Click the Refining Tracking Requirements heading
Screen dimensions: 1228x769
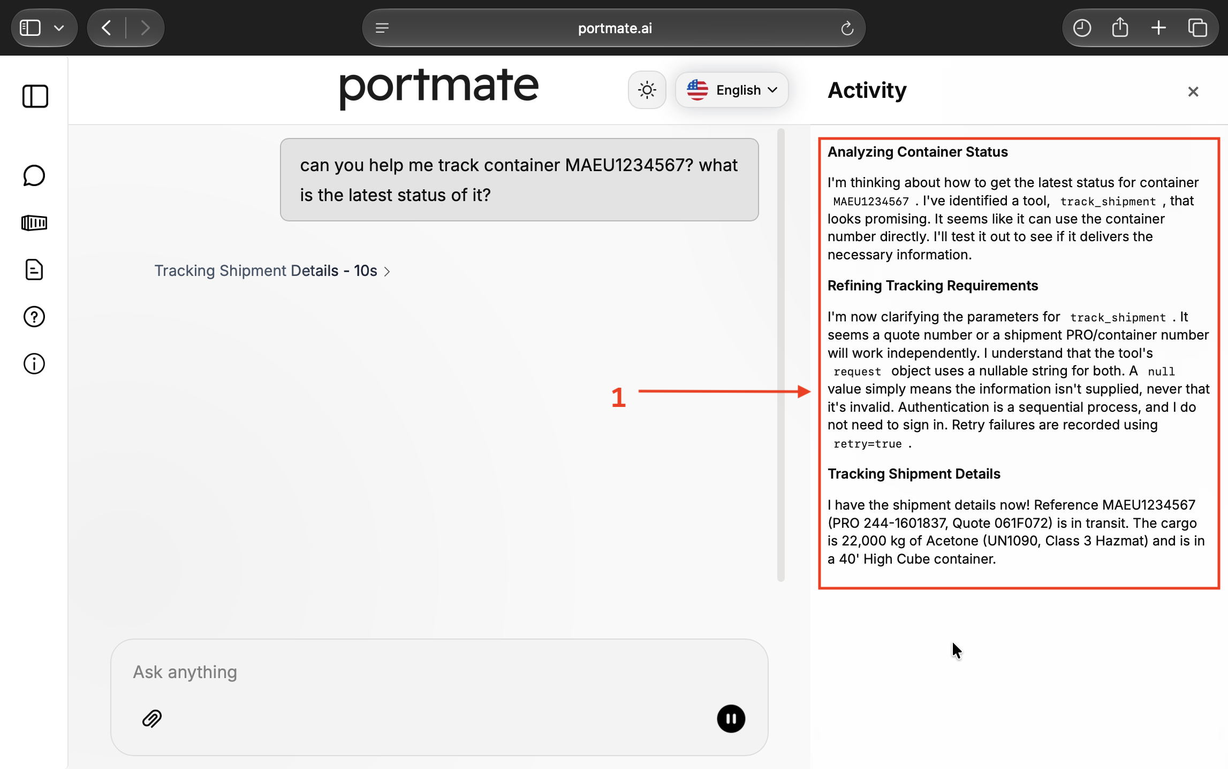pos(933,286)
